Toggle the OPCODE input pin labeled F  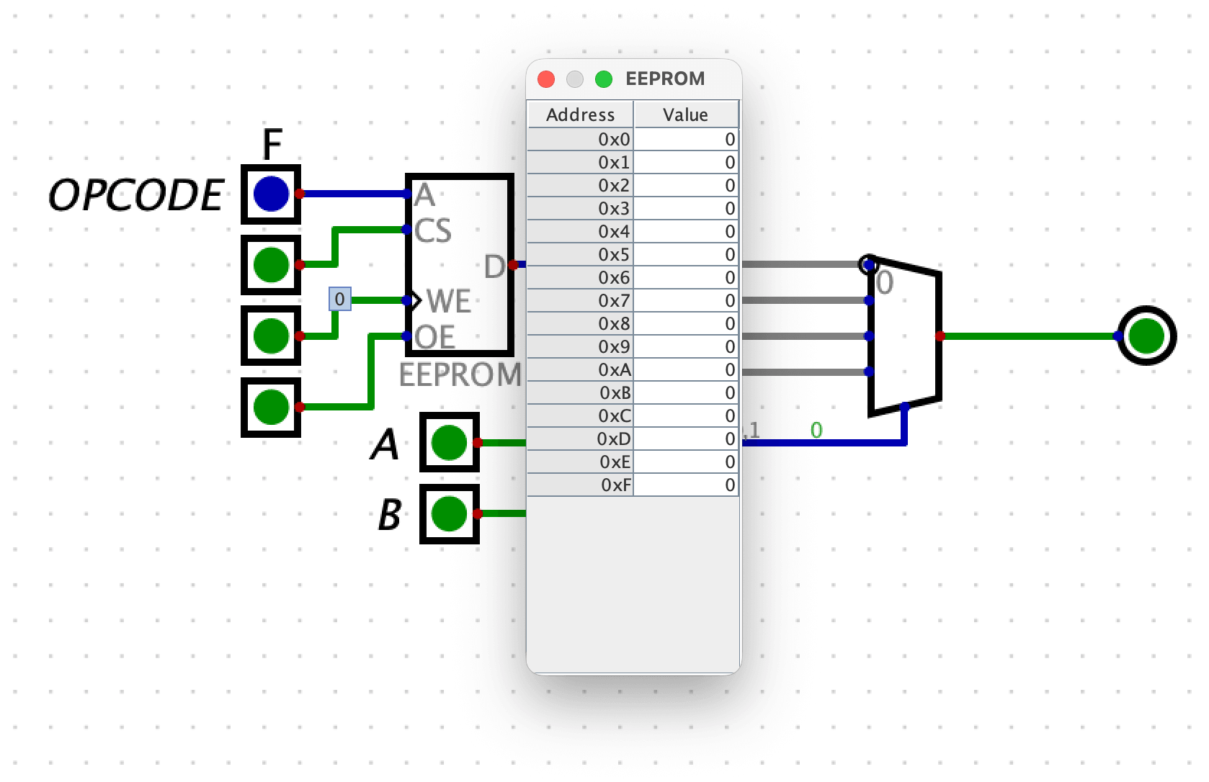point(271,194)
